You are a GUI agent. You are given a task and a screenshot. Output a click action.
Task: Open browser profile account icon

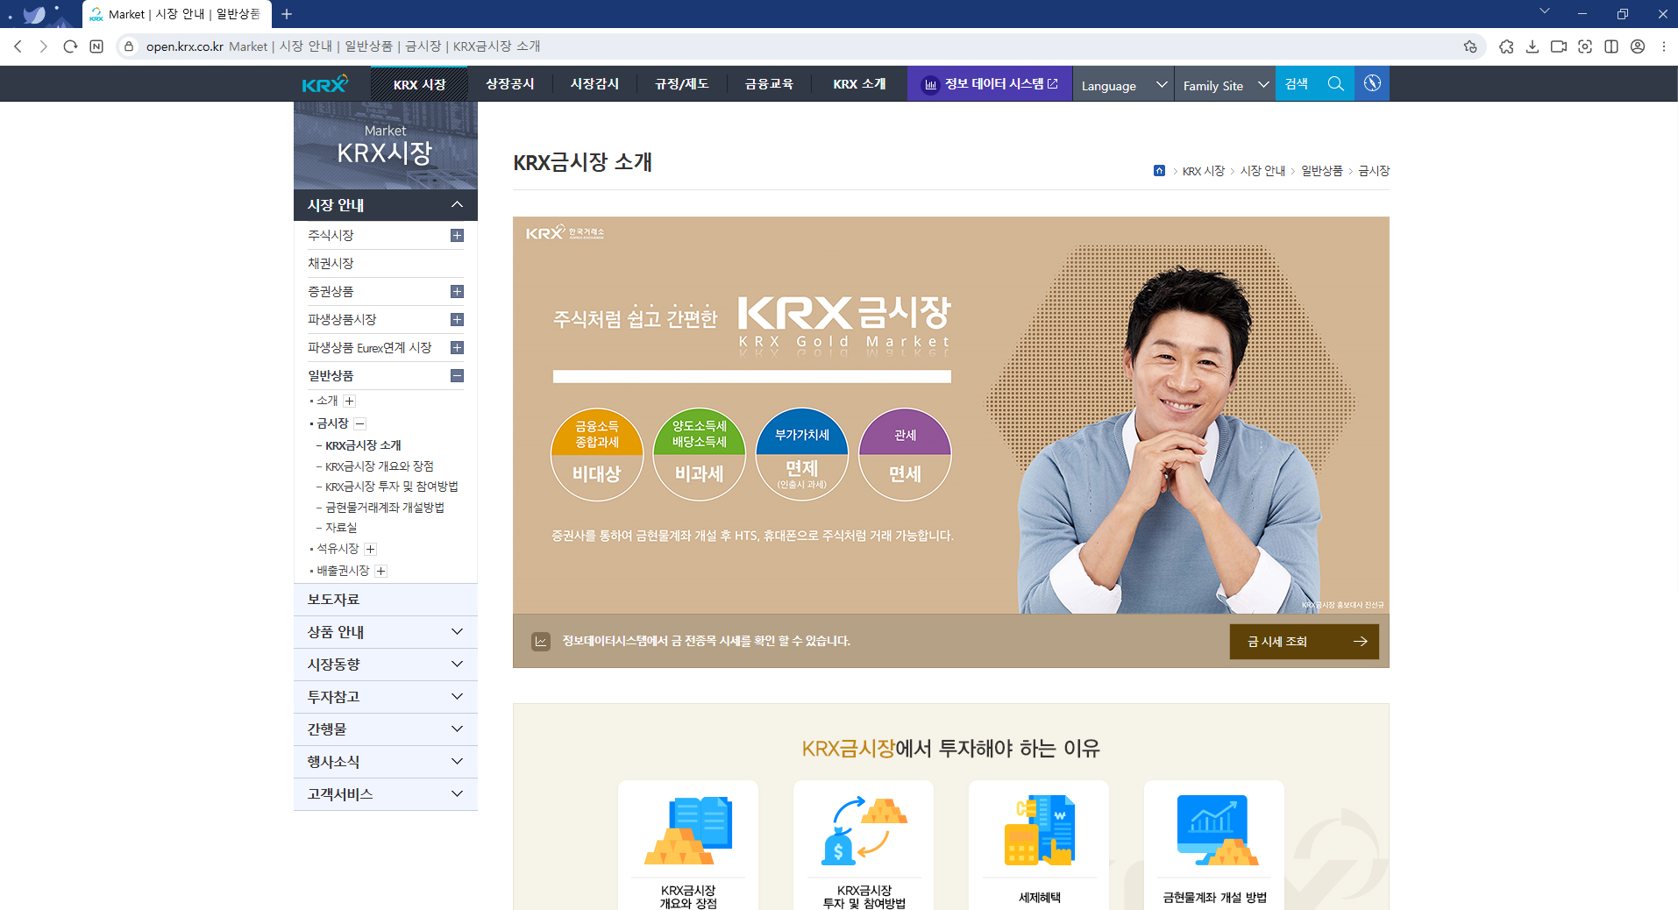click(1638, 46)
